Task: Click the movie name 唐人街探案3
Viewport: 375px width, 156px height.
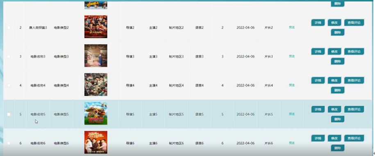Action: (38, 28)
